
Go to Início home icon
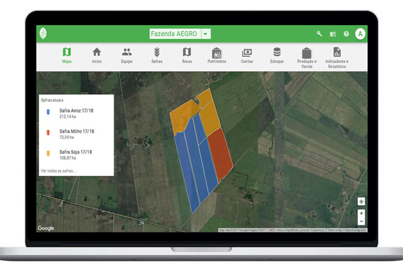pyautogui.click(x=97, y=55)
